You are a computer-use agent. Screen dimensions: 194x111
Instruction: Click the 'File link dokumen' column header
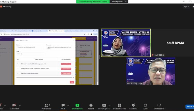pos(66,60)
